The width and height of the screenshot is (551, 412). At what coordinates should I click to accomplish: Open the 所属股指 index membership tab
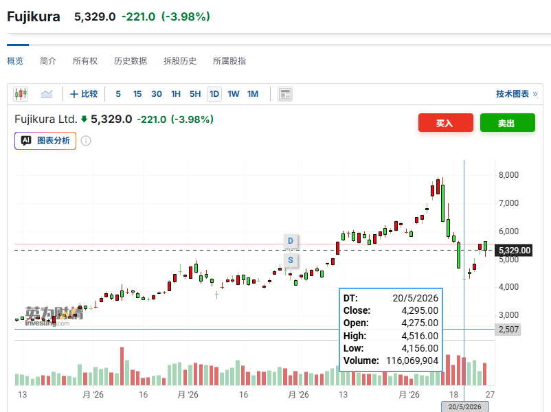229,60
